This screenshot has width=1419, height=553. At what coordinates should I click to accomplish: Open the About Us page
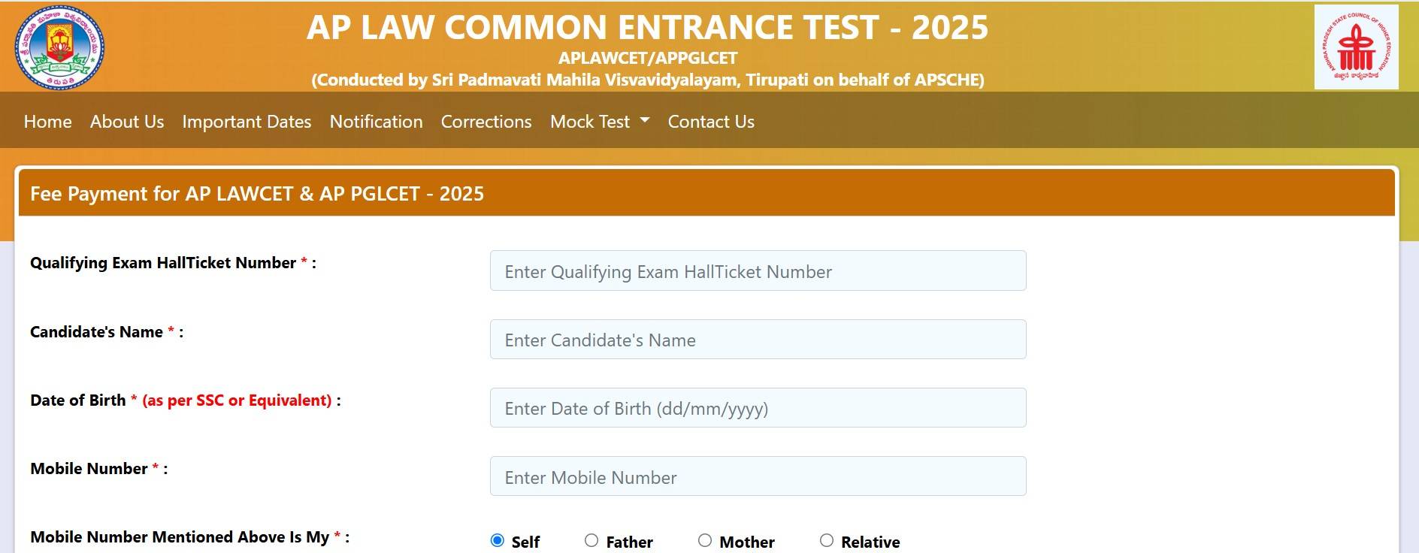[127, 122]
